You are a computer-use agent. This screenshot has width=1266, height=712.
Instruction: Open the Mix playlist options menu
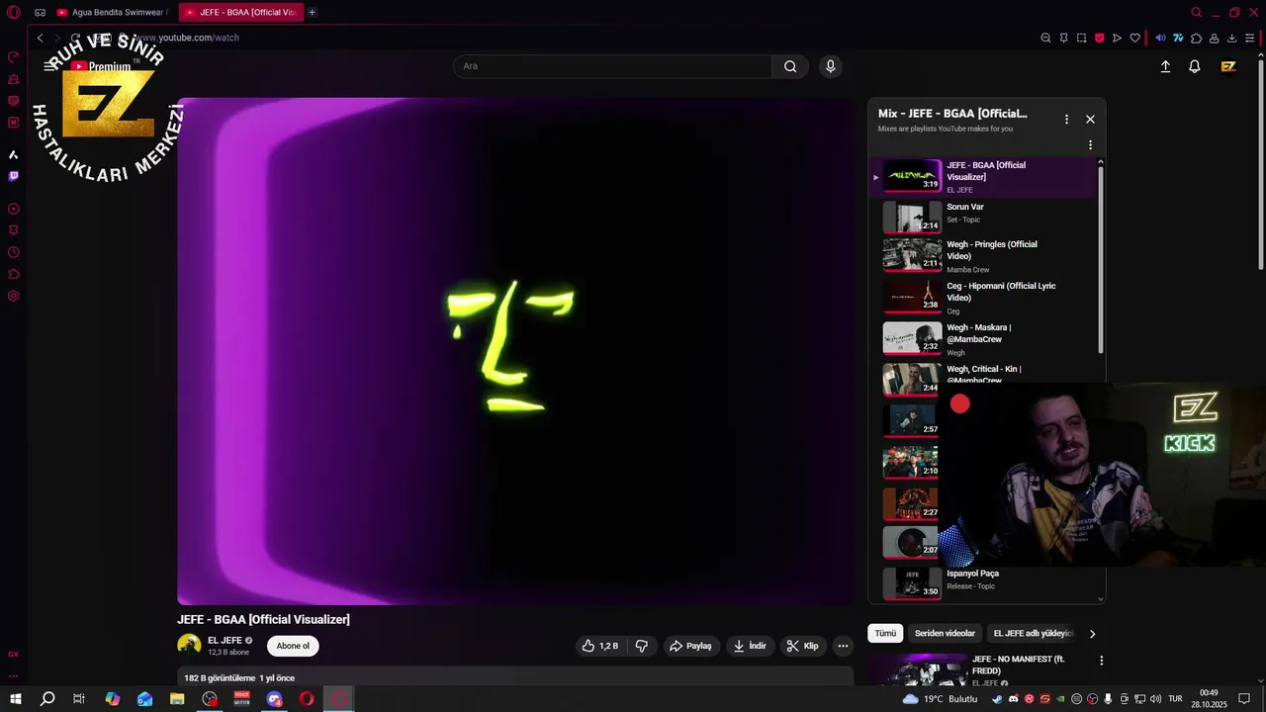point(1066,119)
